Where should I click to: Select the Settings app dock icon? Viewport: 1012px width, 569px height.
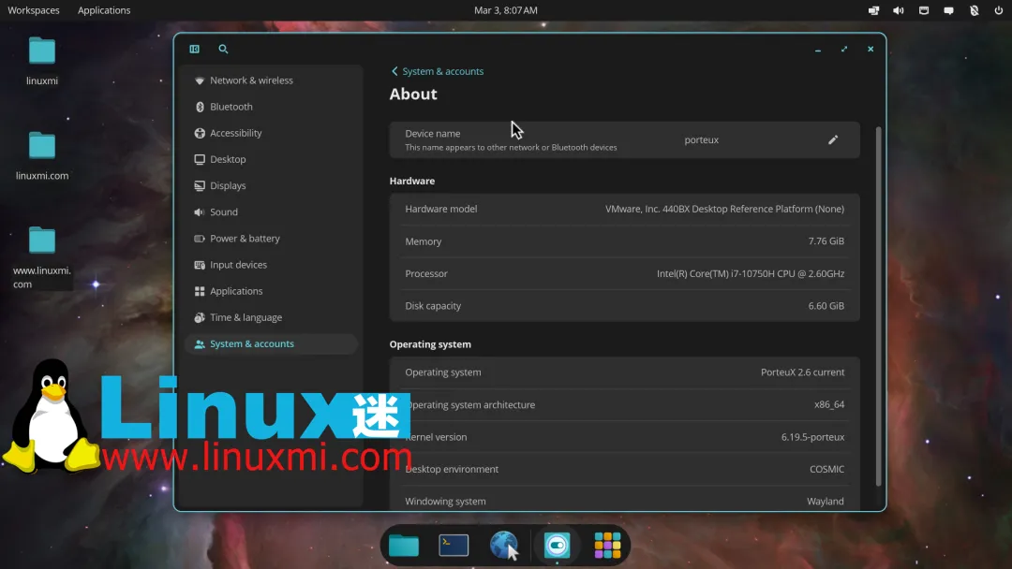tap(557, 546)
